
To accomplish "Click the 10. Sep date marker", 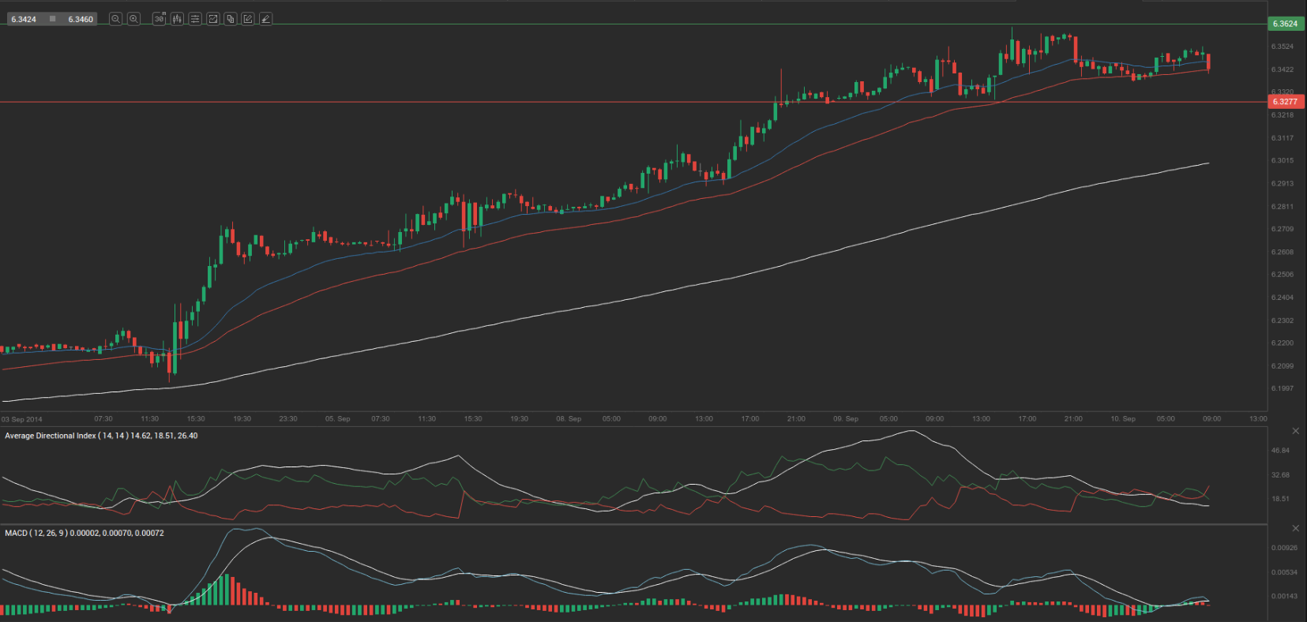I will coord(1122,419).
